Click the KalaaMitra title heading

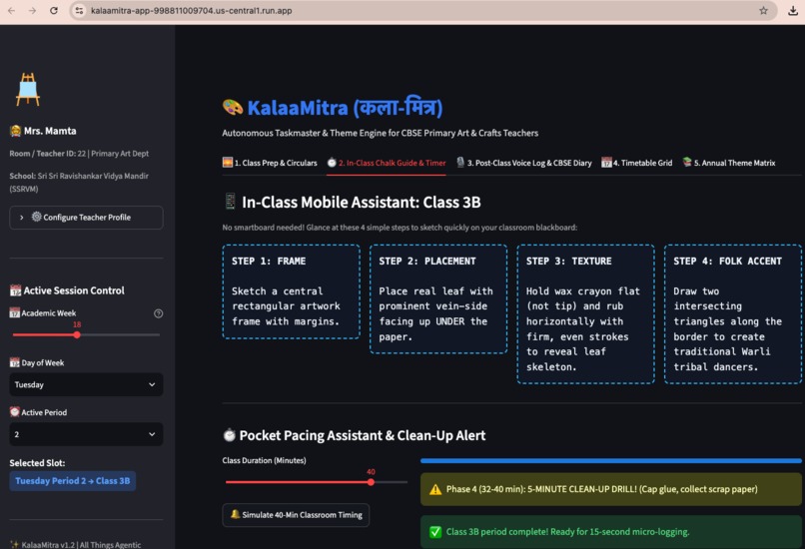[x=345, y=107]
